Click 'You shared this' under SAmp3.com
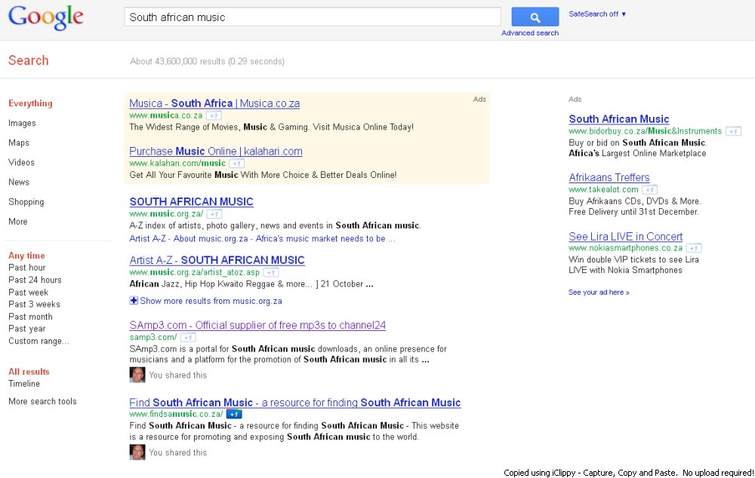 [x=177, y=375]
